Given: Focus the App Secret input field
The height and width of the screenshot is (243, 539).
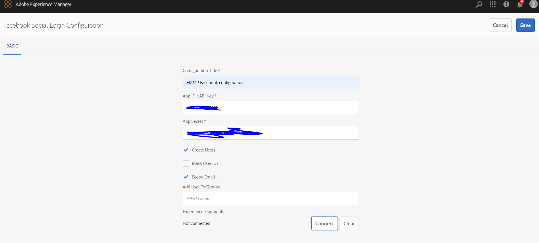Looking at the screenshot, I should click(270, 133).
